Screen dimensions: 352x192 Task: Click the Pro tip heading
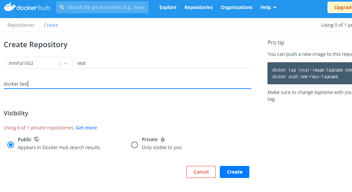tap(276, 42)
